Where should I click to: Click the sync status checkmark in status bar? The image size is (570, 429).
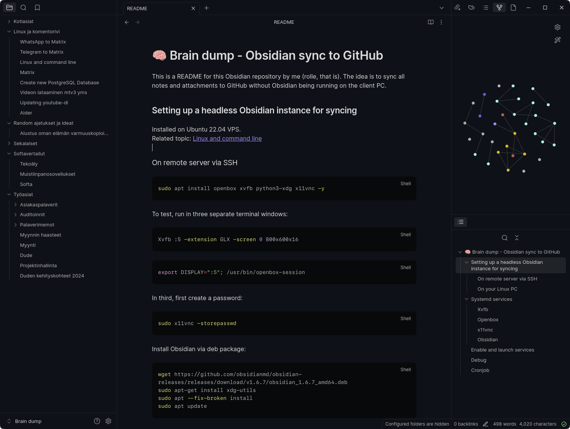pyautogui.click(x=564, y=424)
